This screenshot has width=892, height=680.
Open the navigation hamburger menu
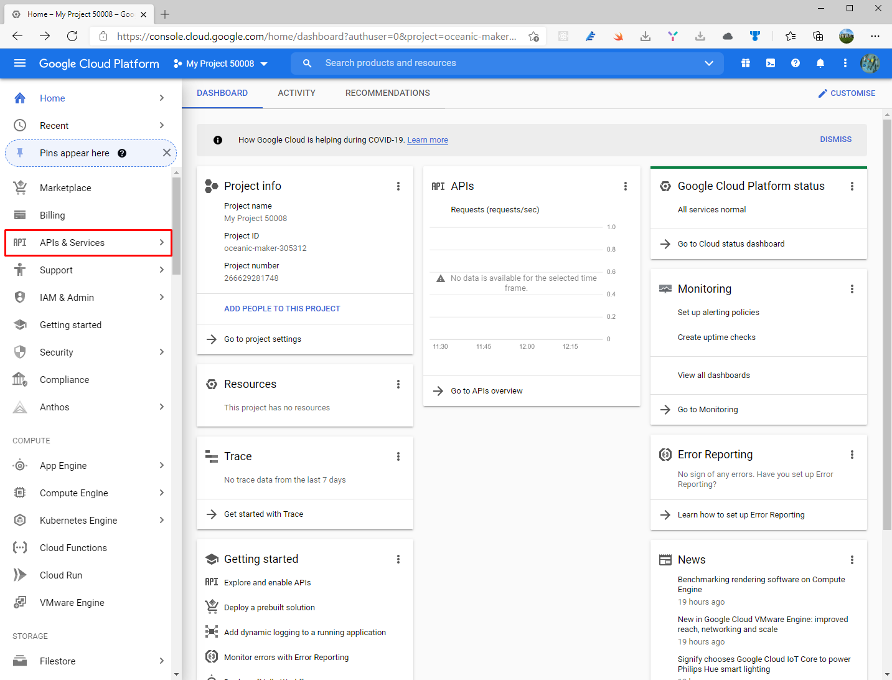(19, 63)
